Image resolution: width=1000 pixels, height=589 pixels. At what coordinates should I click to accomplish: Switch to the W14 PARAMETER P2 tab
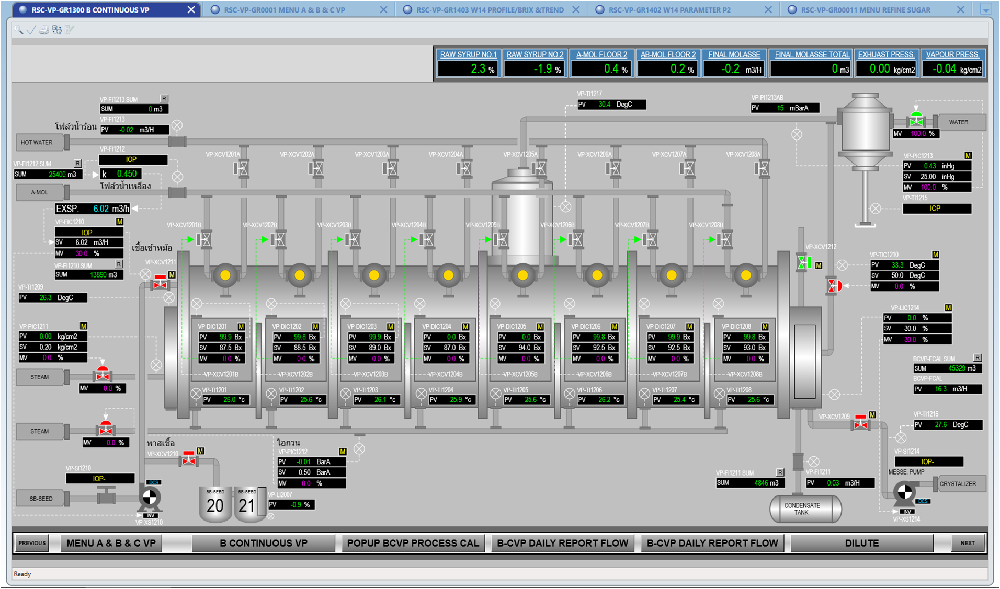point(669,10)
